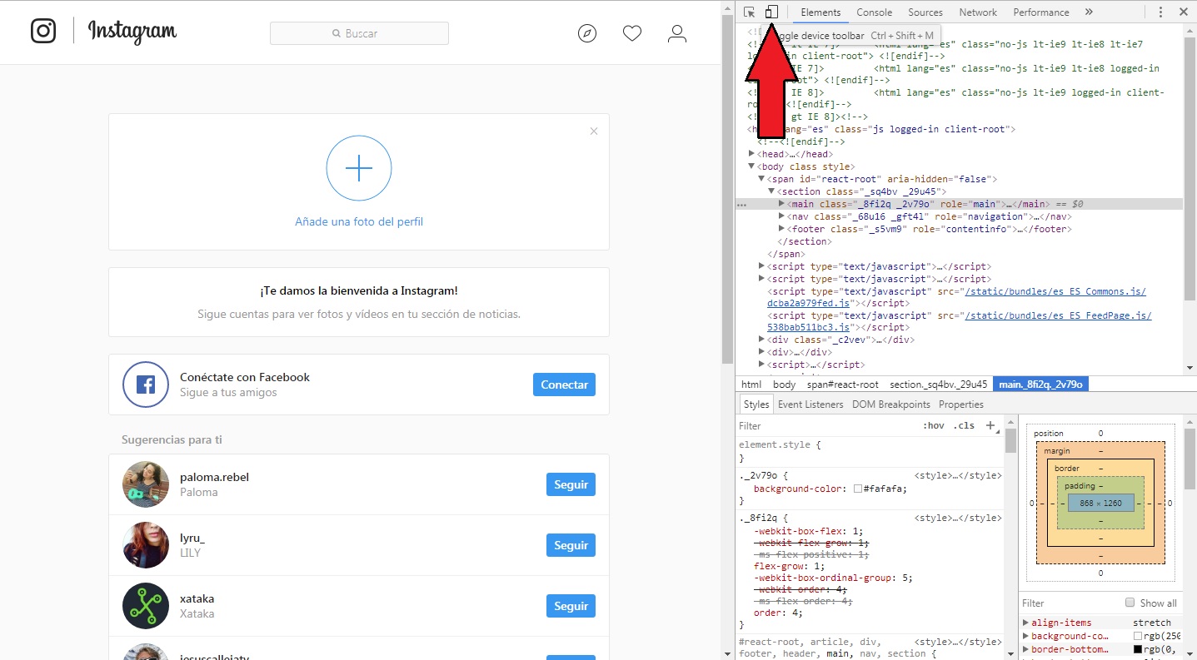Switch to the Performance tab
Image resolution: width=1197 pixels, height=660 pixels.
(1041, 12)
